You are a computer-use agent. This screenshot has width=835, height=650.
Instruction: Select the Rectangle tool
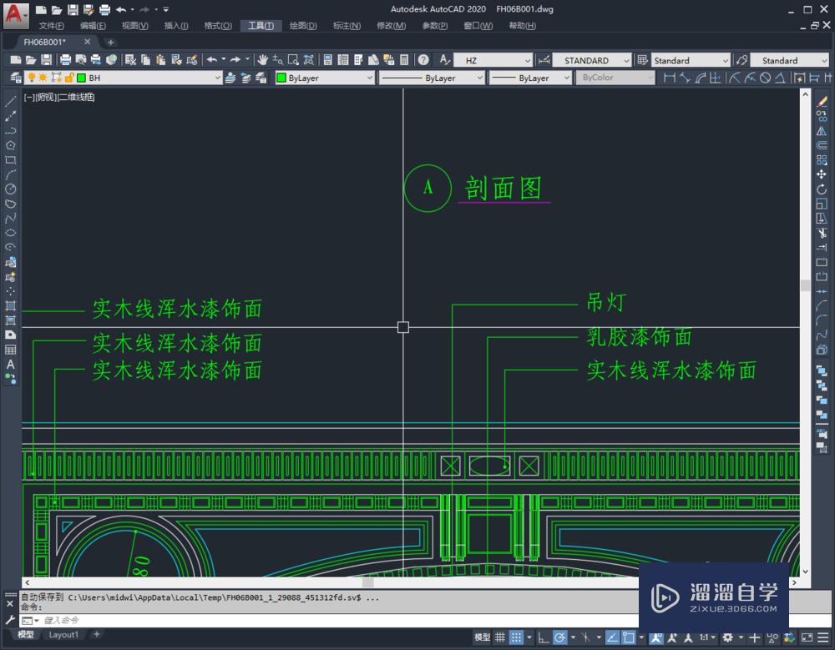point(10,155)
